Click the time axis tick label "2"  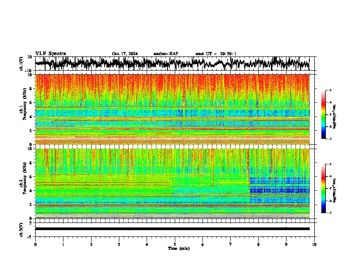click(x=91, y=244)
